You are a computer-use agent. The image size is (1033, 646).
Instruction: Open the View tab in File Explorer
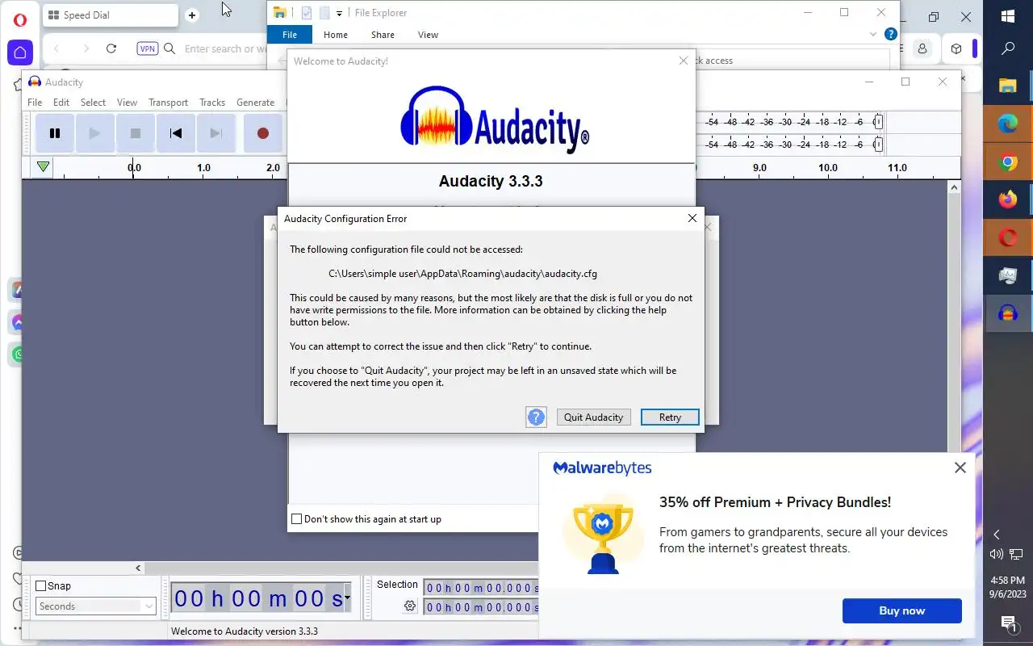[428, 35]
